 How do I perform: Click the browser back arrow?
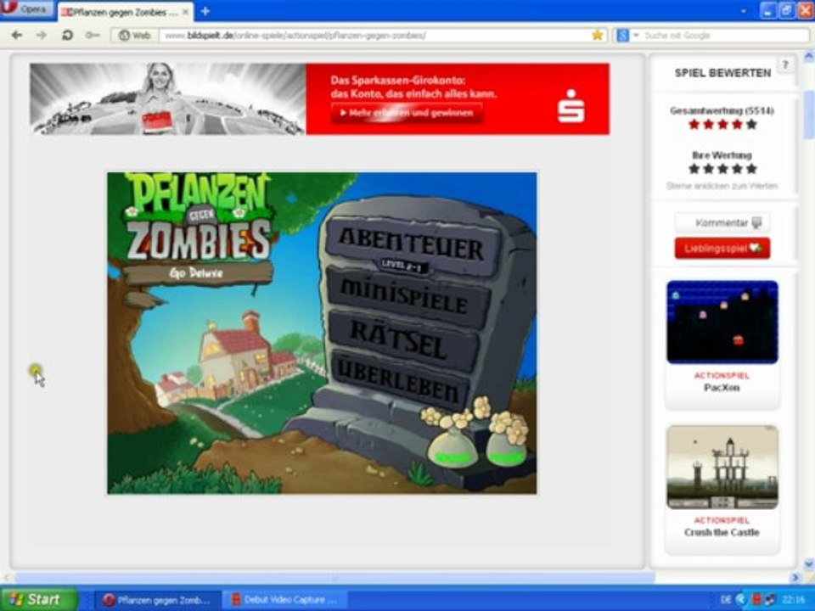click(17, 36)
